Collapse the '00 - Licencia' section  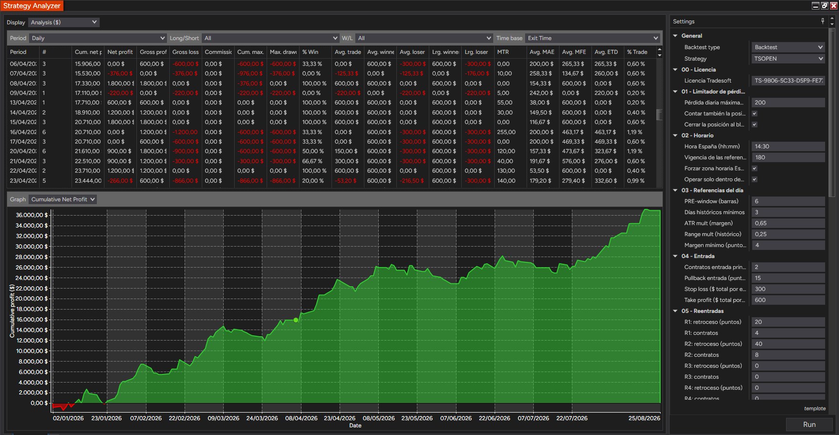tap(675, 70)
